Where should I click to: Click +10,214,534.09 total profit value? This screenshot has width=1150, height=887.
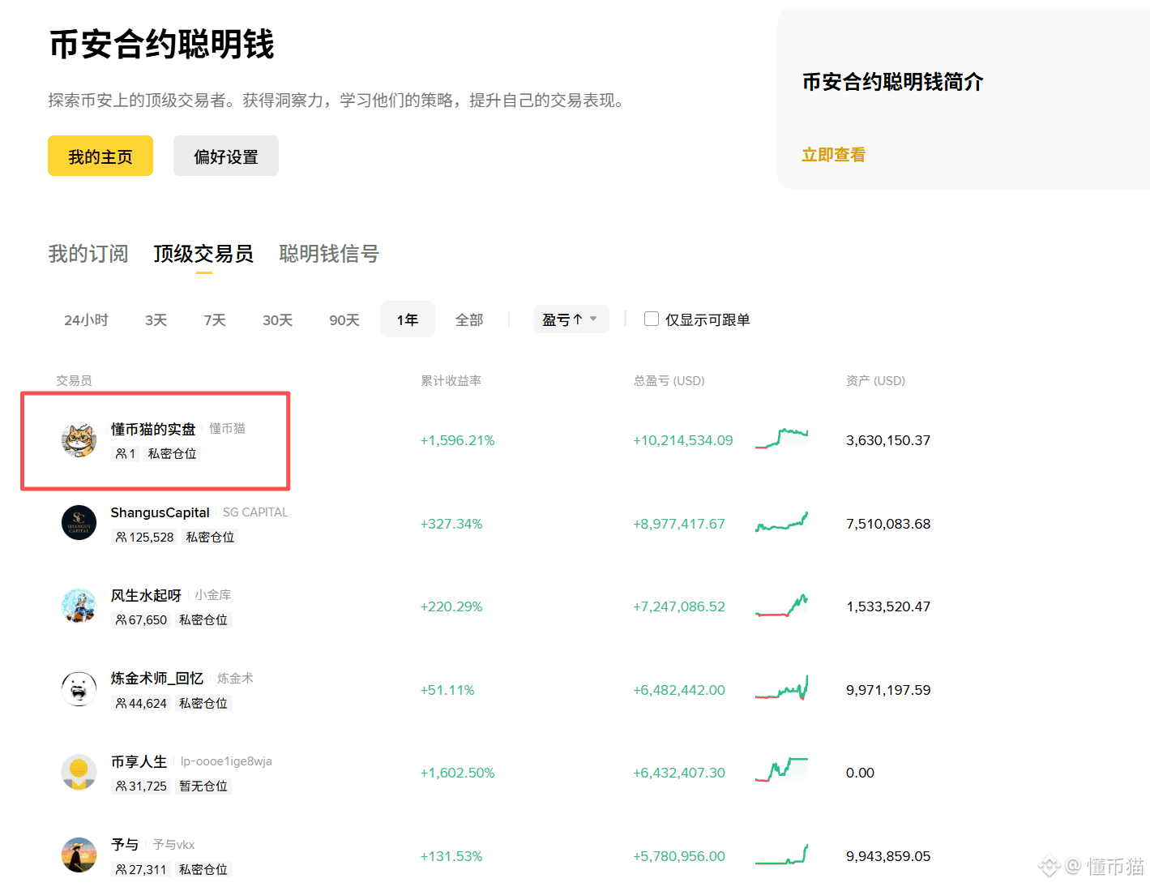click(x=683, y=440)
